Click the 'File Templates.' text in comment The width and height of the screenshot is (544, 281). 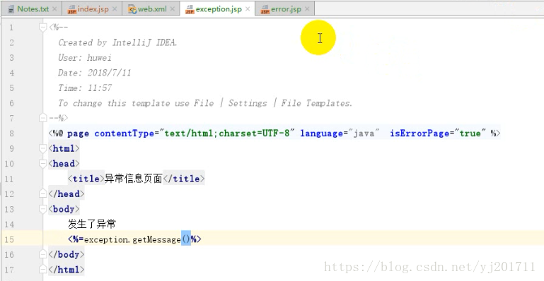click(x=317, y=103)
